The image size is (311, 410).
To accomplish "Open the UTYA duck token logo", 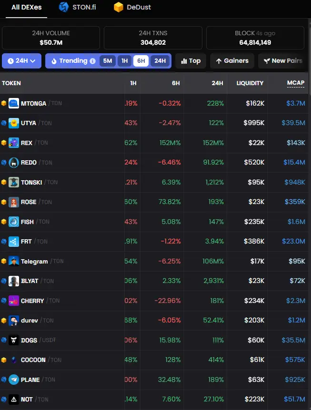I will click(14, 123).
